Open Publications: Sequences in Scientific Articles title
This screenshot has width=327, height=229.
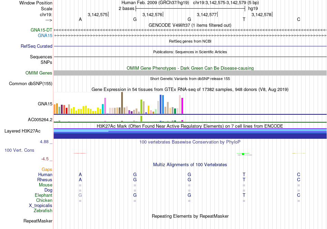click(190, 52)
